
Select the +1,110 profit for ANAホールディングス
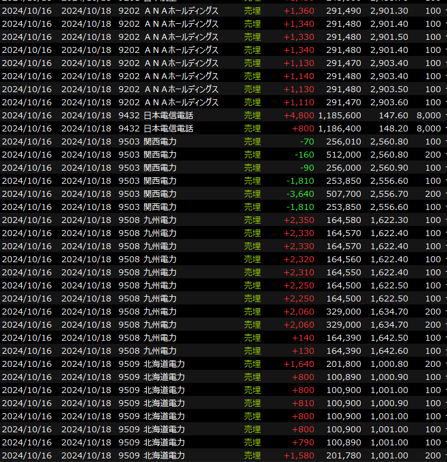(299, 102)
